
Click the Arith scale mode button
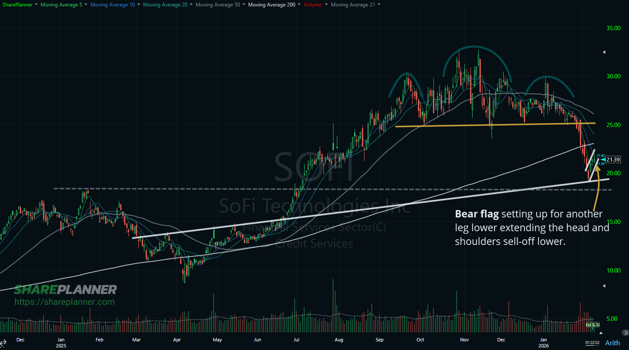tap(612, 343)
